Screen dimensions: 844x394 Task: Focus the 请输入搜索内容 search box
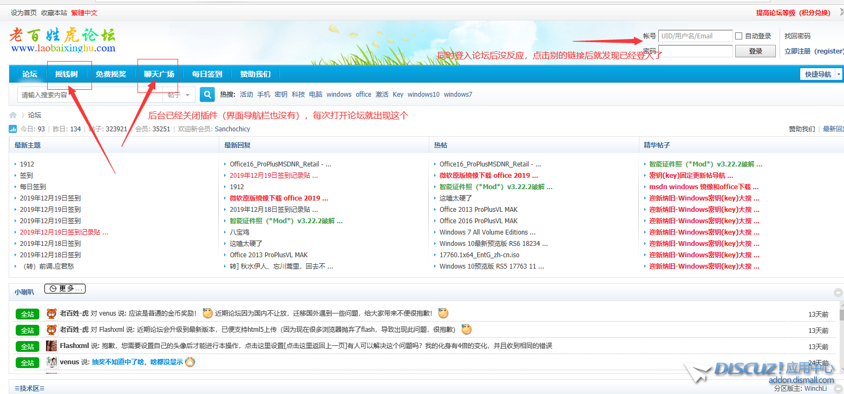(90, 95)
